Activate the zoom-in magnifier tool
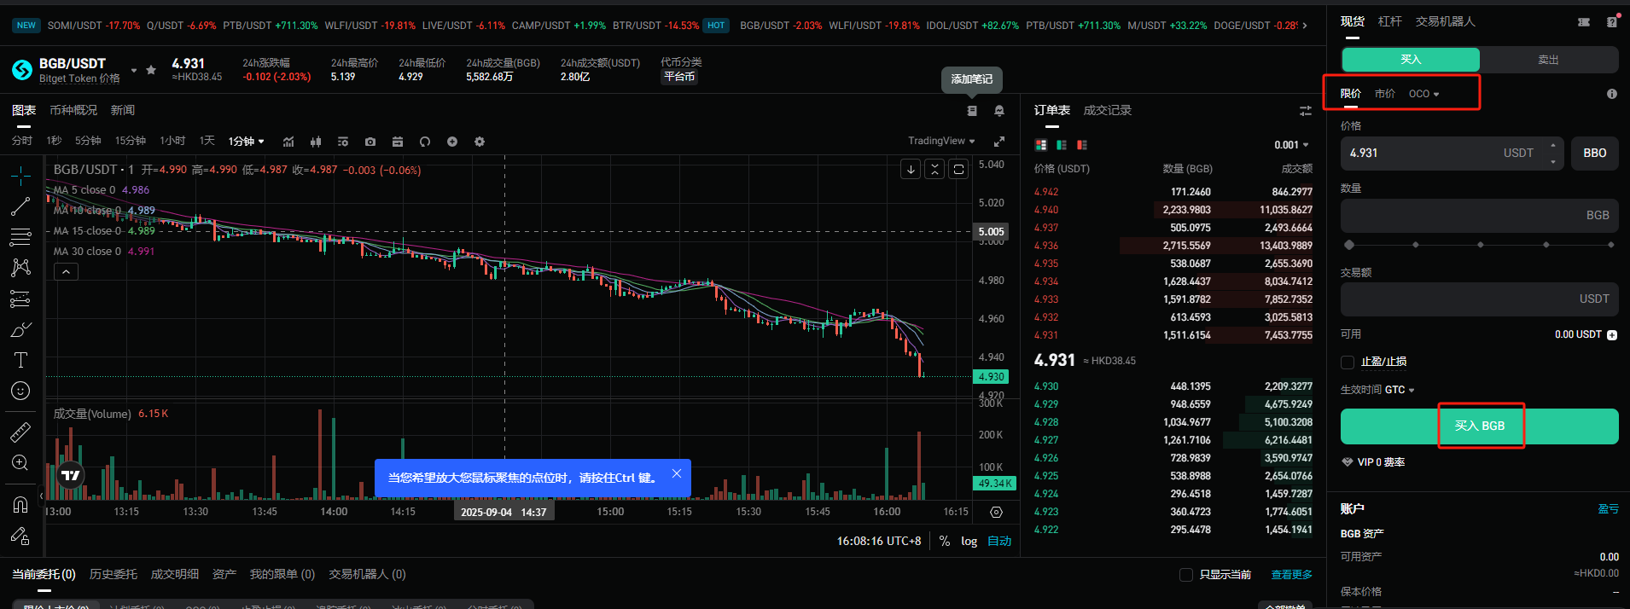The image size is (1630, 609). pyautogui.click(x=20, y=463)
